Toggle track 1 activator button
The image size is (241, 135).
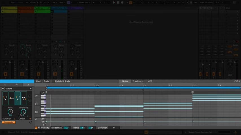coord(5,74)
